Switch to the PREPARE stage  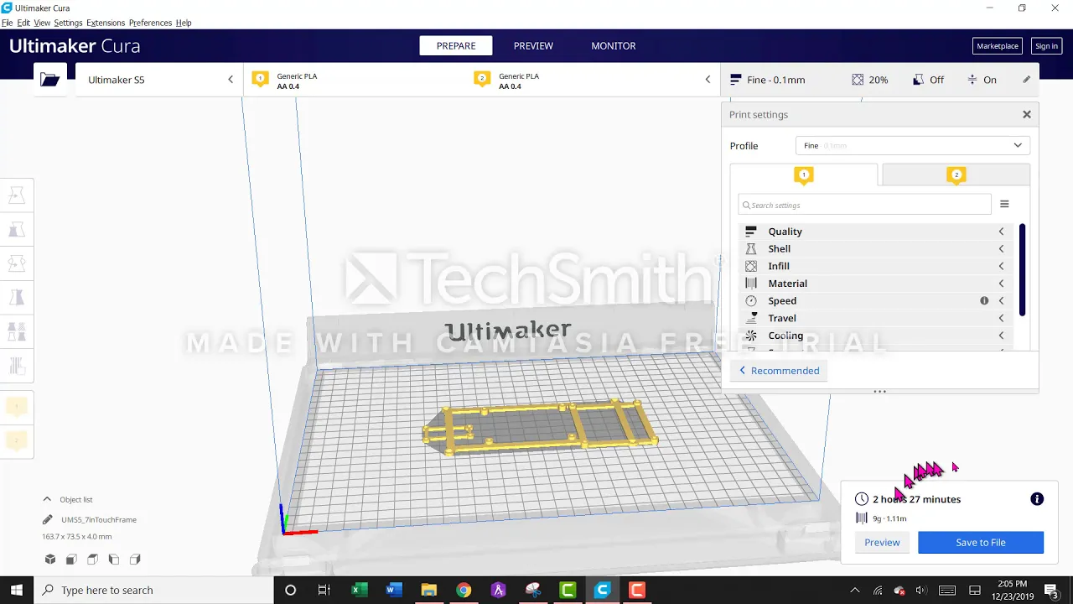click(456, 46)
